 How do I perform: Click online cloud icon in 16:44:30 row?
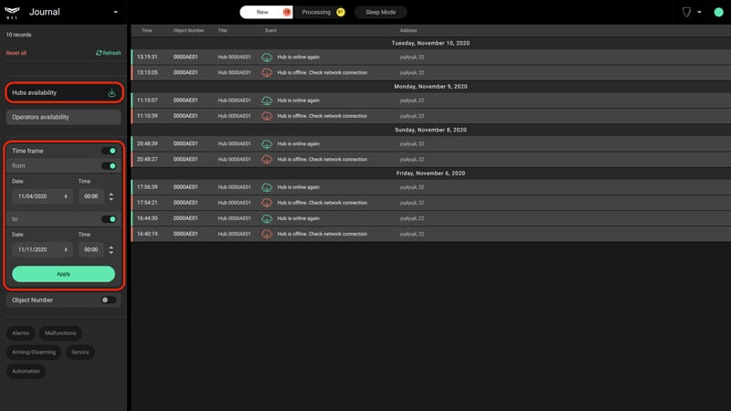[267, 218]
